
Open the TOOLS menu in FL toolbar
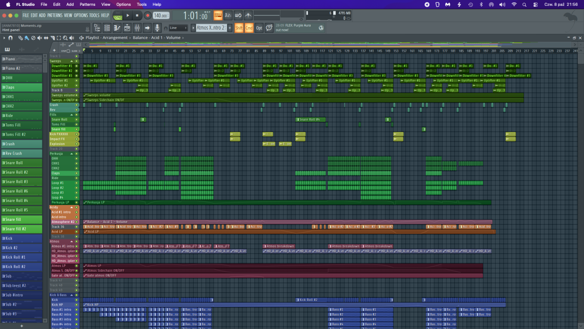[94, 15]
